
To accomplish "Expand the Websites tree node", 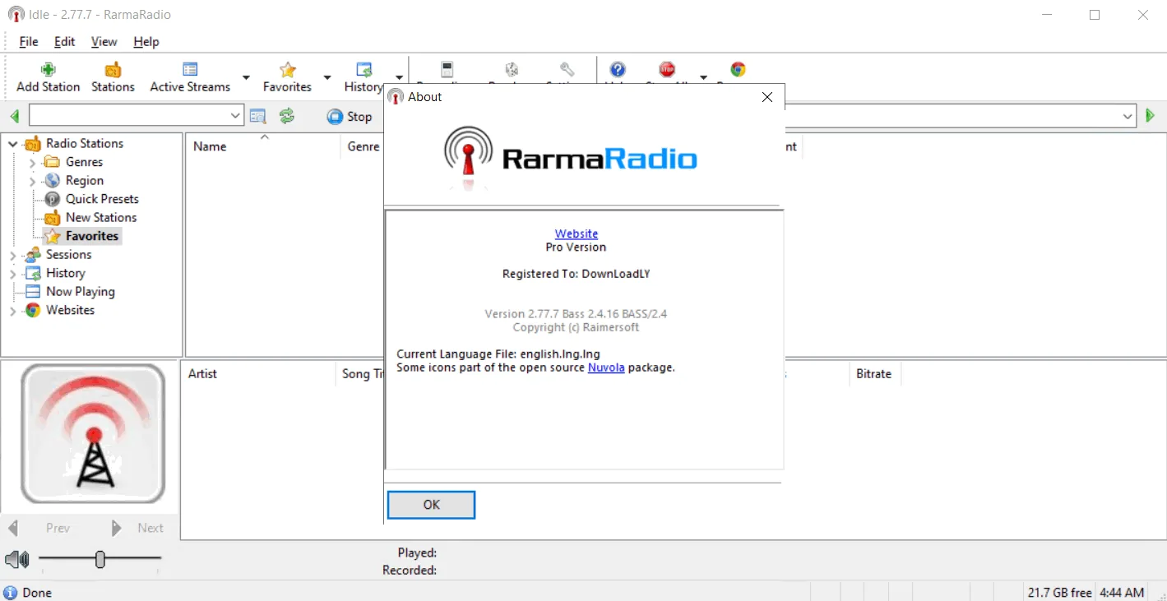I will coord(13,311).
